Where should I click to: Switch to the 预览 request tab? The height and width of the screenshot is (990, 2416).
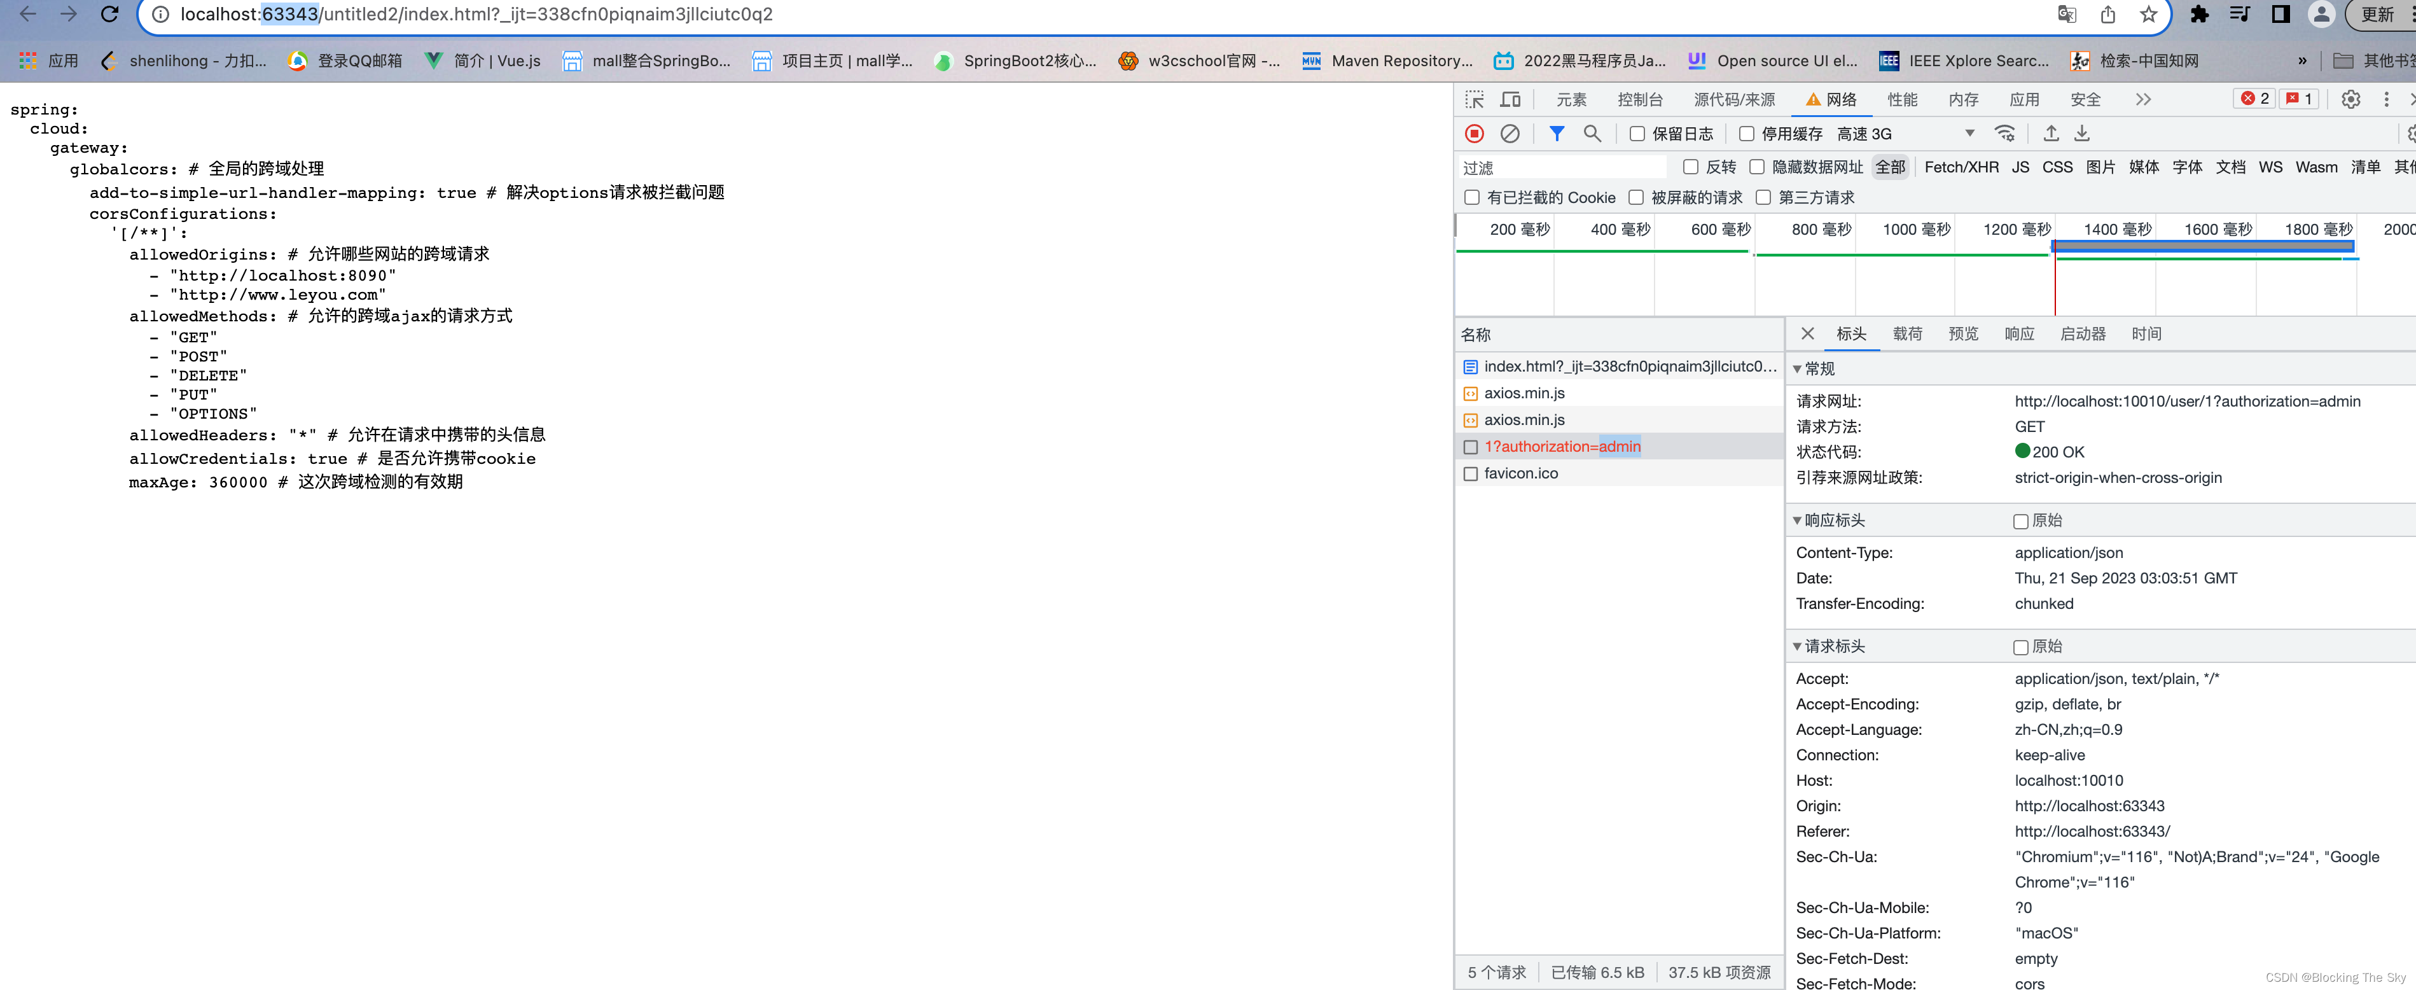(1963, 333)
